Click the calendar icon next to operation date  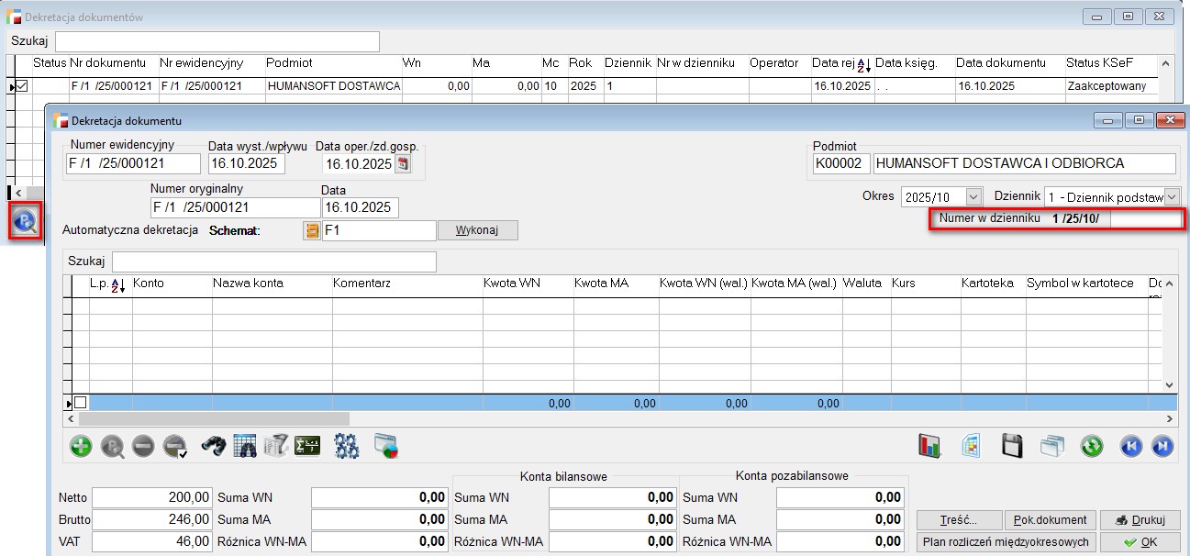click(x=403, y=164)
